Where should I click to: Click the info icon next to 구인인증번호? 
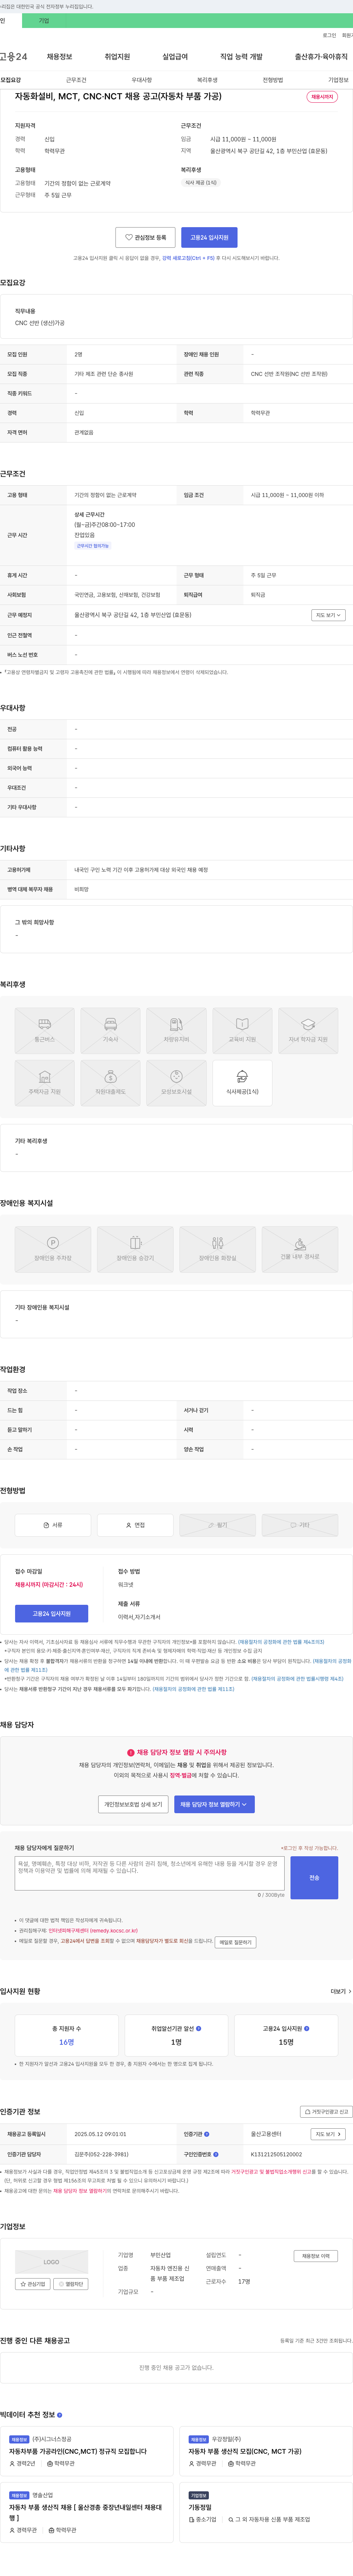[216, 2154]
